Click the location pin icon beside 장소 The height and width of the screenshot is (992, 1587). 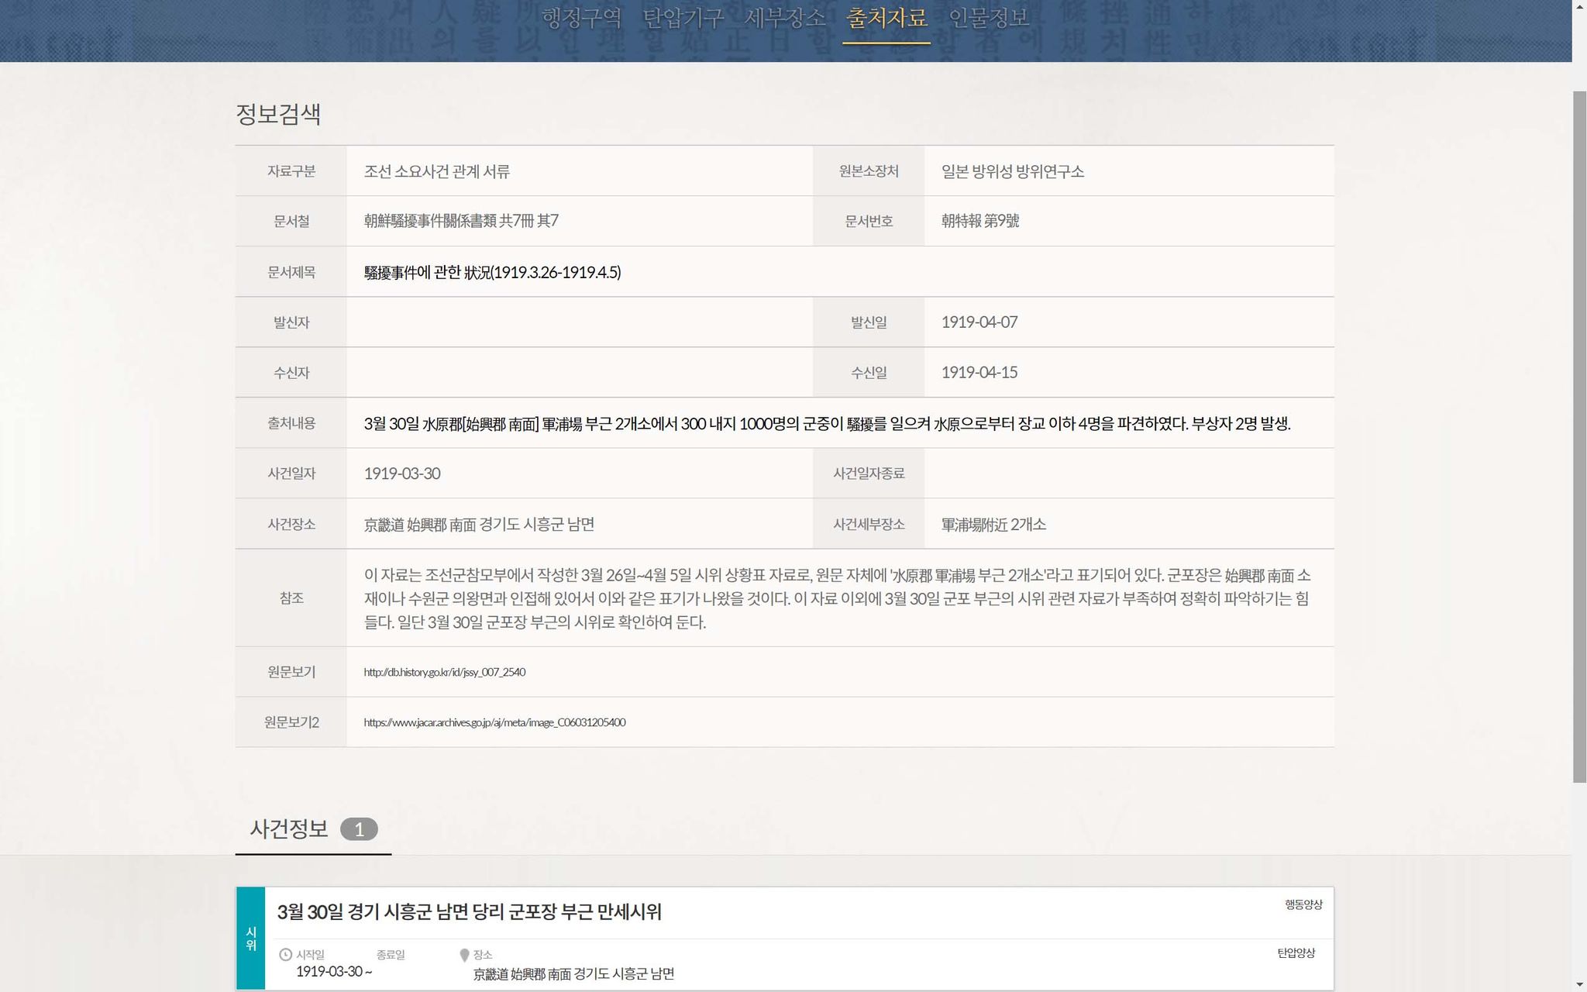pos(464,955)
